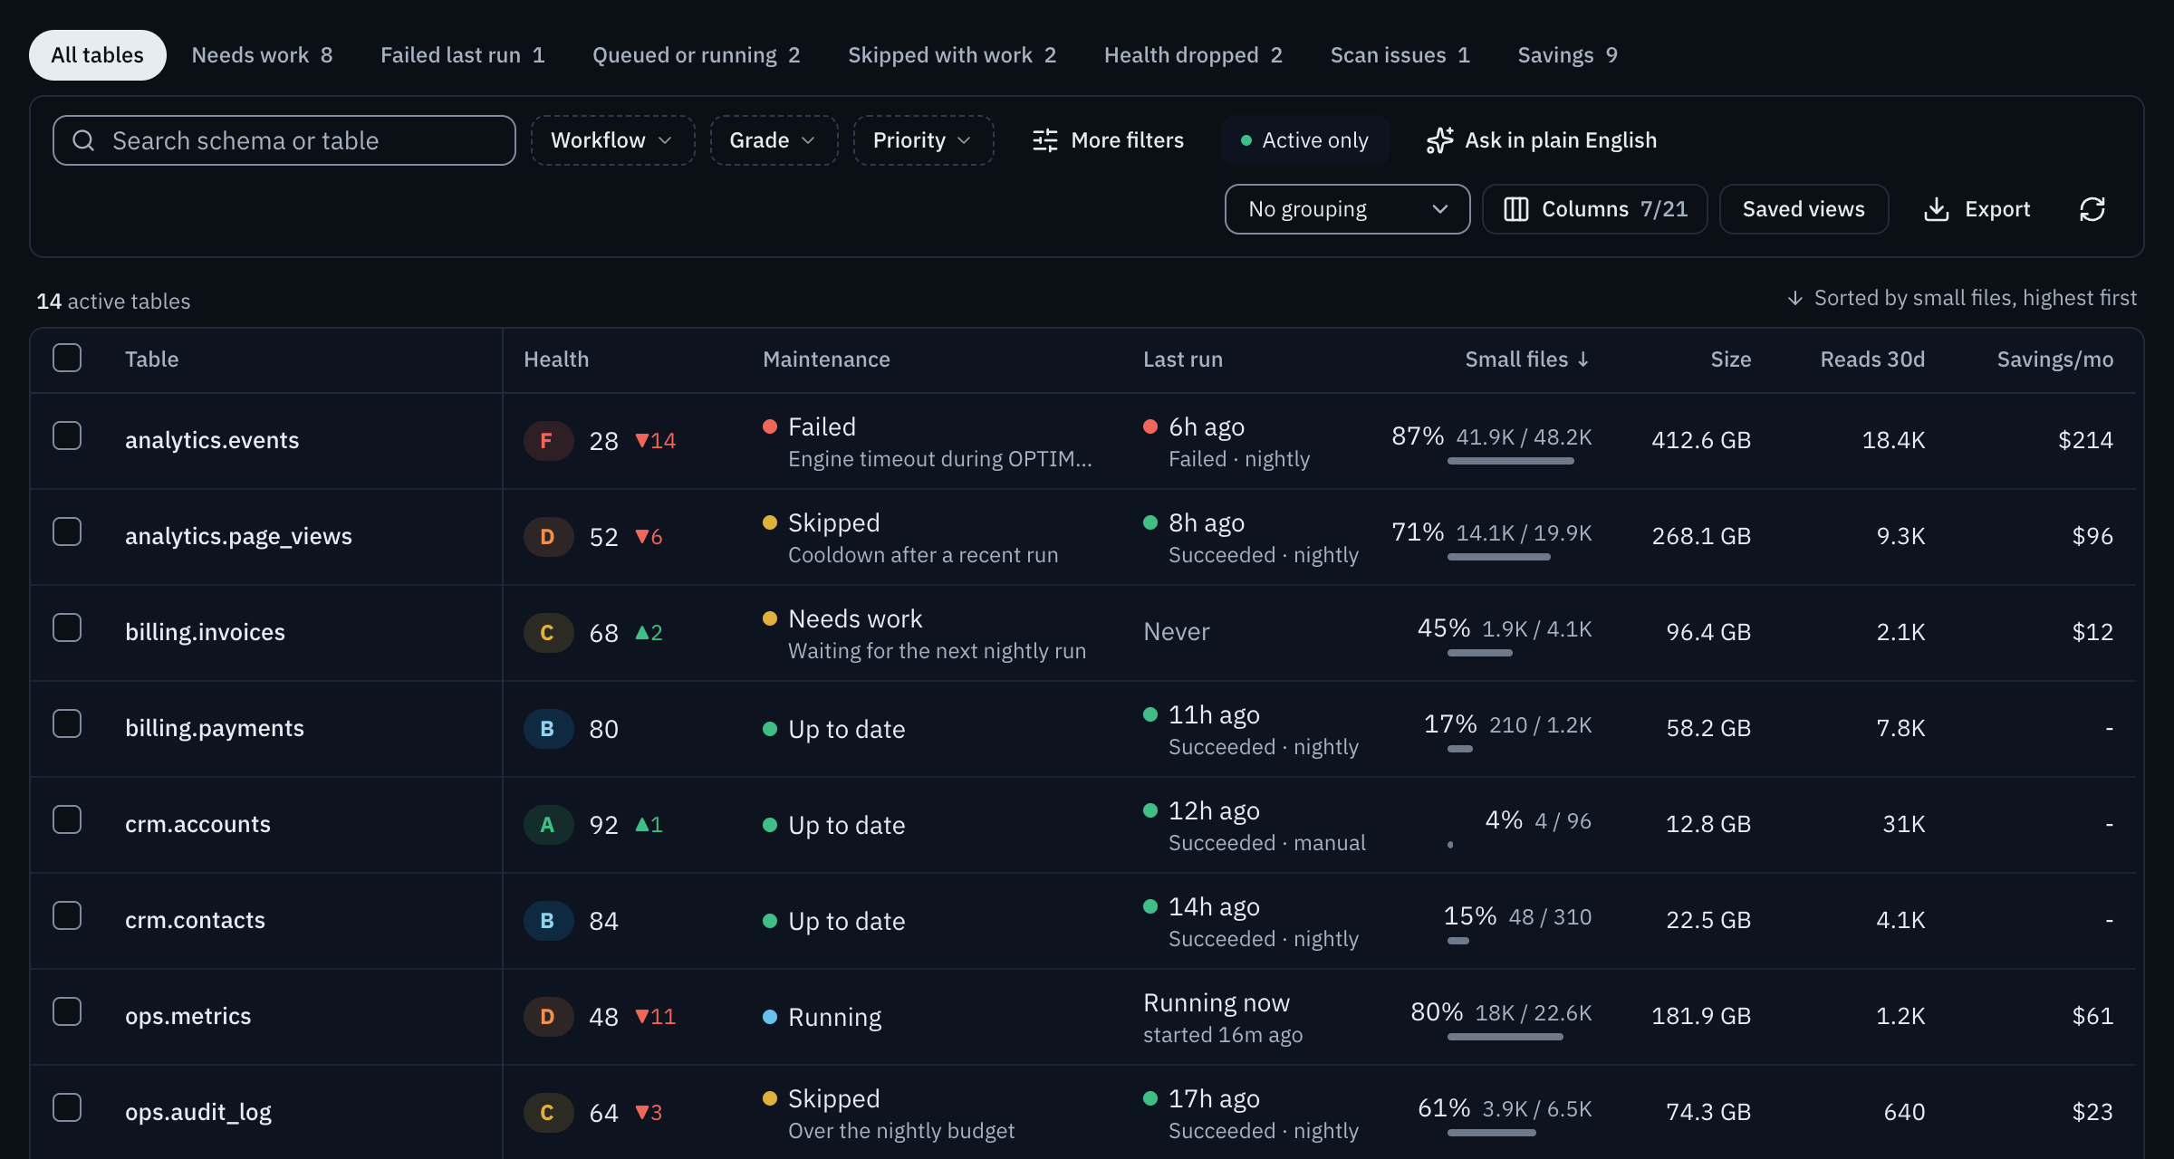Click the sparkle icon for plain English
This screenshot has height=1159, width=2174.
tap(1439, 140)
